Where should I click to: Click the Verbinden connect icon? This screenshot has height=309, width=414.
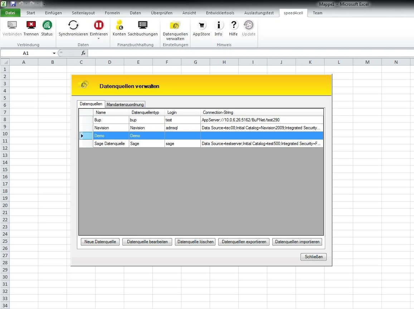(x=12, y=25)
